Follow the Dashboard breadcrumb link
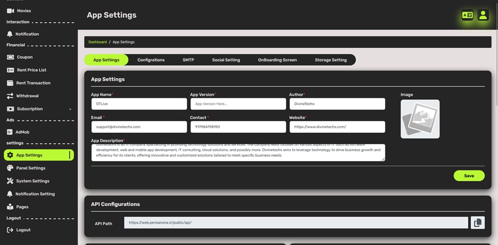 (x=98, y=42)
